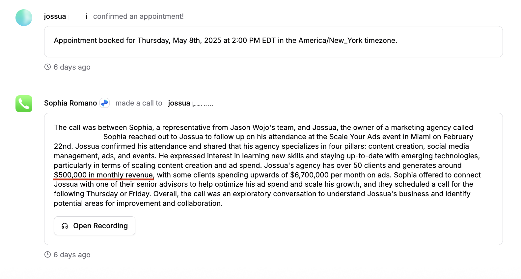This screenshot has height=279, width=521.
Task: Click the phone receiver glyph in the call icon
Action: pyautogui.click(x=24, y=104)
